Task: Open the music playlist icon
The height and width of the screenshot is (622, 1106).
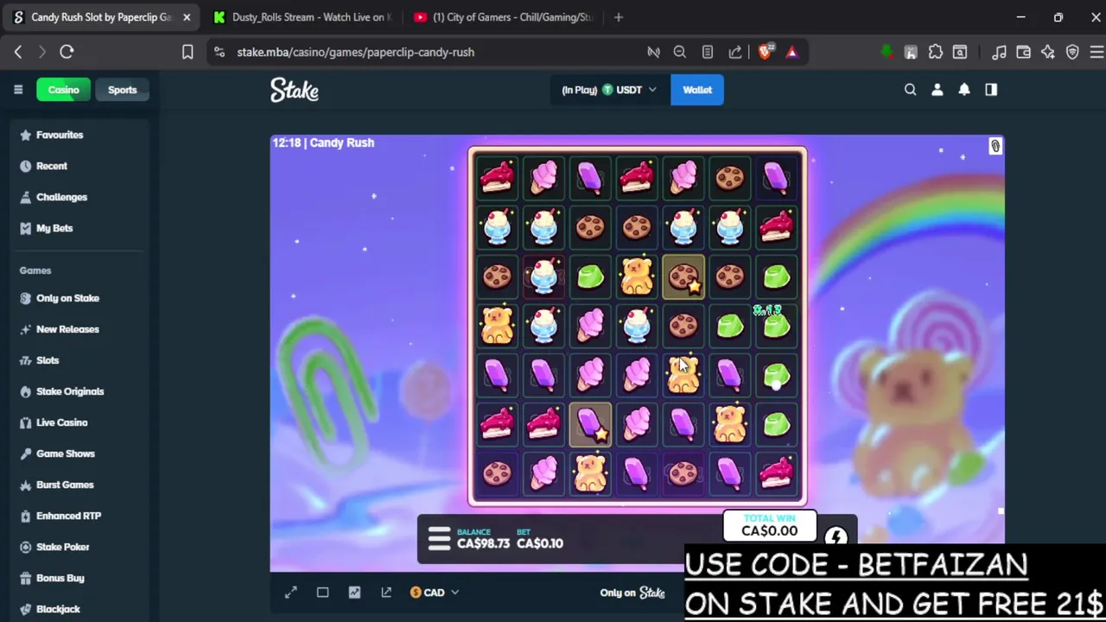Action: pos(999,52)
